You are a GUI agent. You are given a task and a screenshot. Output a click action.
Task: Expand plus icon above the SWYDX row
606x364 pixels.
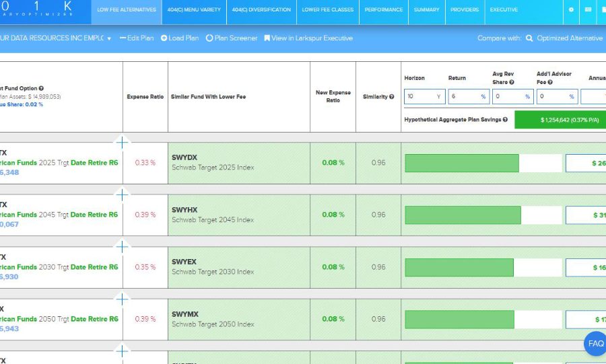click(x=122, y=142)
